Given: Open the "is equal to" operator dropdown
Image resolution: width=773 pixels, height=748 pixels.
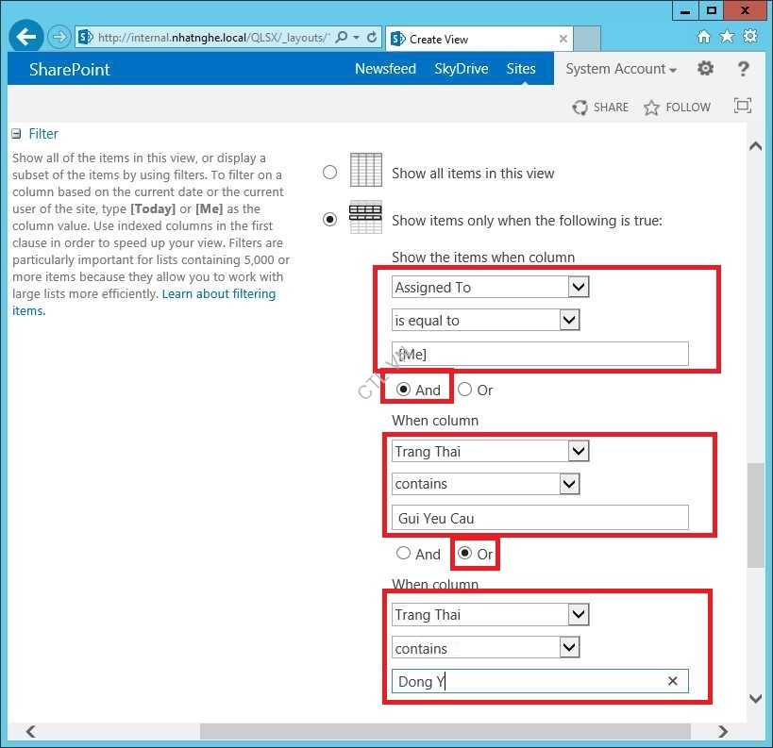Looking at the screenshot, I should [569, 320].
